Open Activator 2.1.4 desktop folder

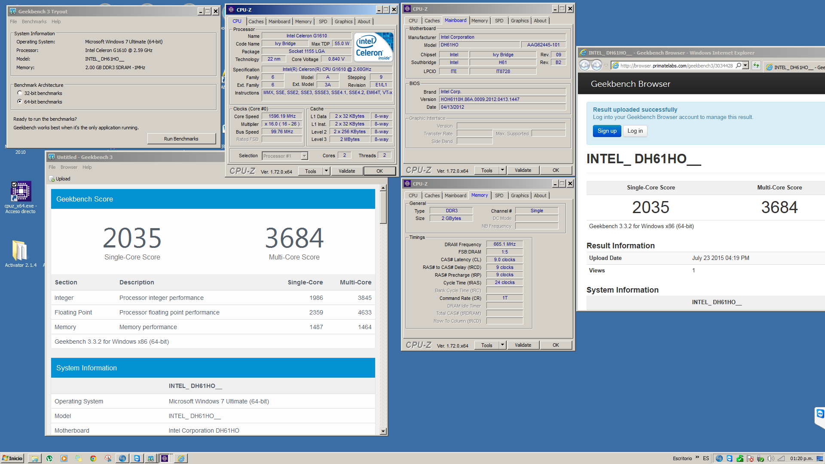(21, 254)
